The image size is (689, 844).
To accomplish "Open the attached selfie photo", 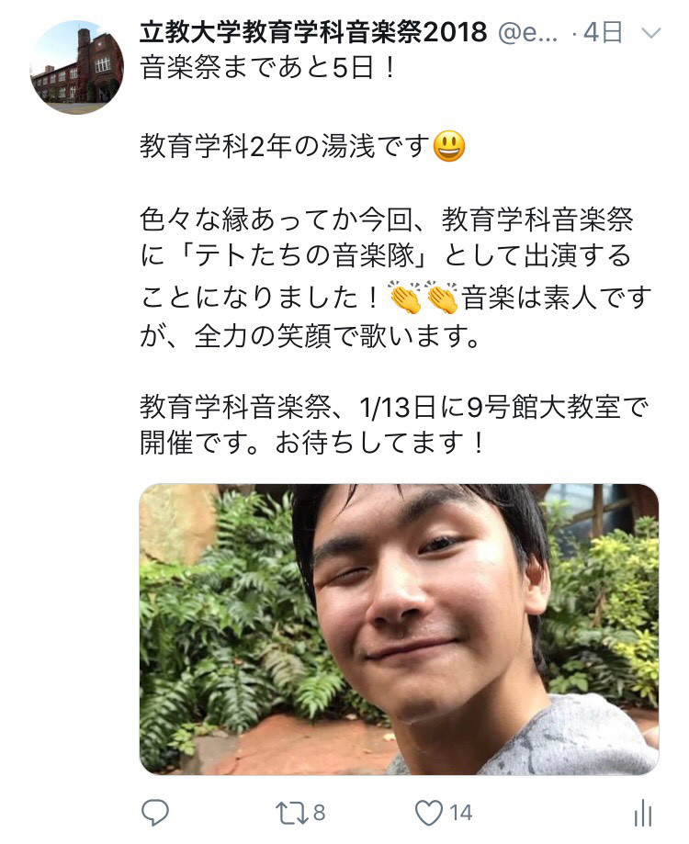I will click(x=399, y=629).
